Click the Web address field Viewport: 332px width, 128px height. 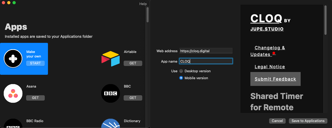point(206,51)
